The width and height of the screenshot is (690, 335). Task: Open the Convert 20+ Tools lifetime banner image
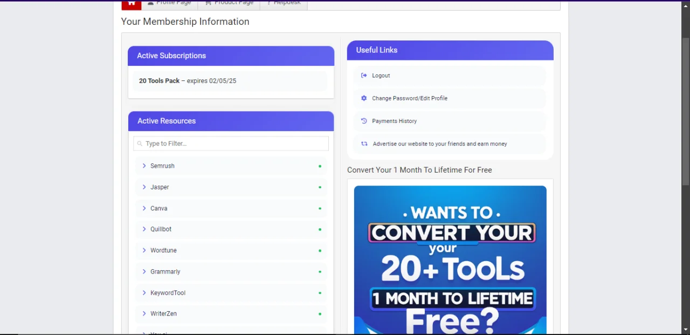[450, 260]
